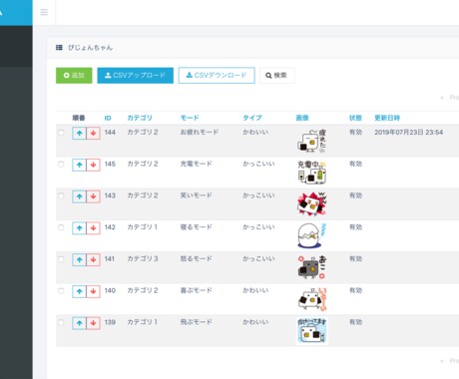The image size is (459, 379).
Task: Move row 140 down with the red arrow
Action: tap(93, 291)
